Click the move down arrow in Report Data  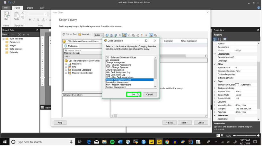click(28, 35)
